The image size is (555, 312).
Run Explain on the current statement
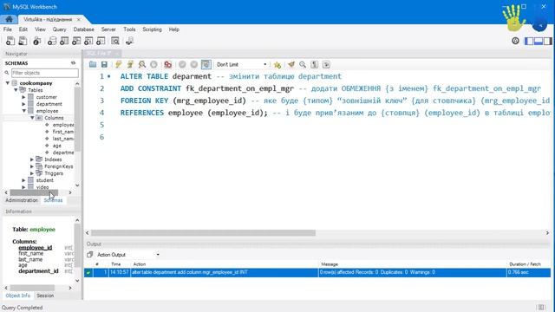click(142, 64)
